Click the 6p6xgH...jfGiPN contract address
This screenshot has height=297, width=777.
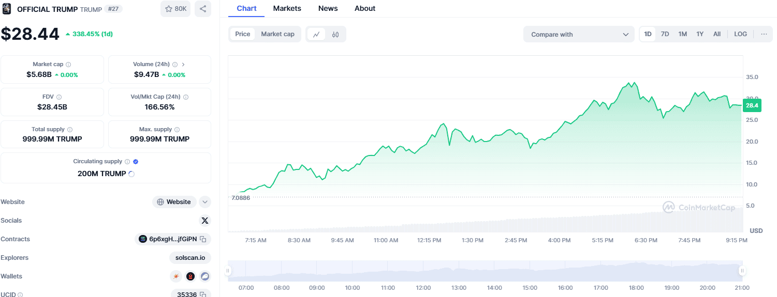[x=173, y=239]
